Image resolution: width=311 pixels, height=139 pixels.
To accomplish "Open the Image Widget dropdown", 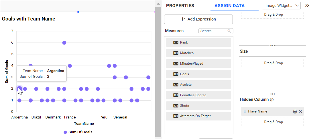I will click(x=281, y=5).
